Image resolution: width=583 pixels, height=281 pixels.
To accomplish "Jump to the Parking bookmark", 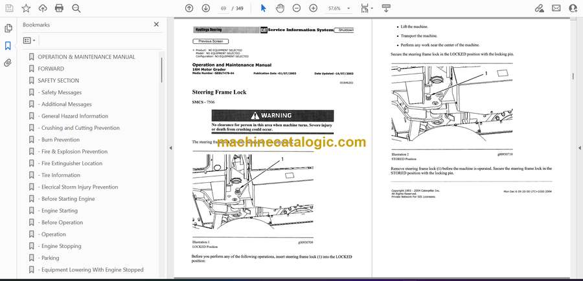I will click(49, 258).
